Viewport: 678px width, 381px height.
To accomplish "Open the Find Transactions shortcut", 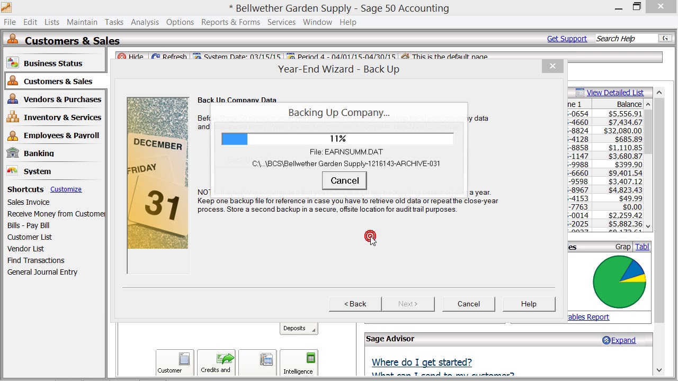I will tap(36, 260).
